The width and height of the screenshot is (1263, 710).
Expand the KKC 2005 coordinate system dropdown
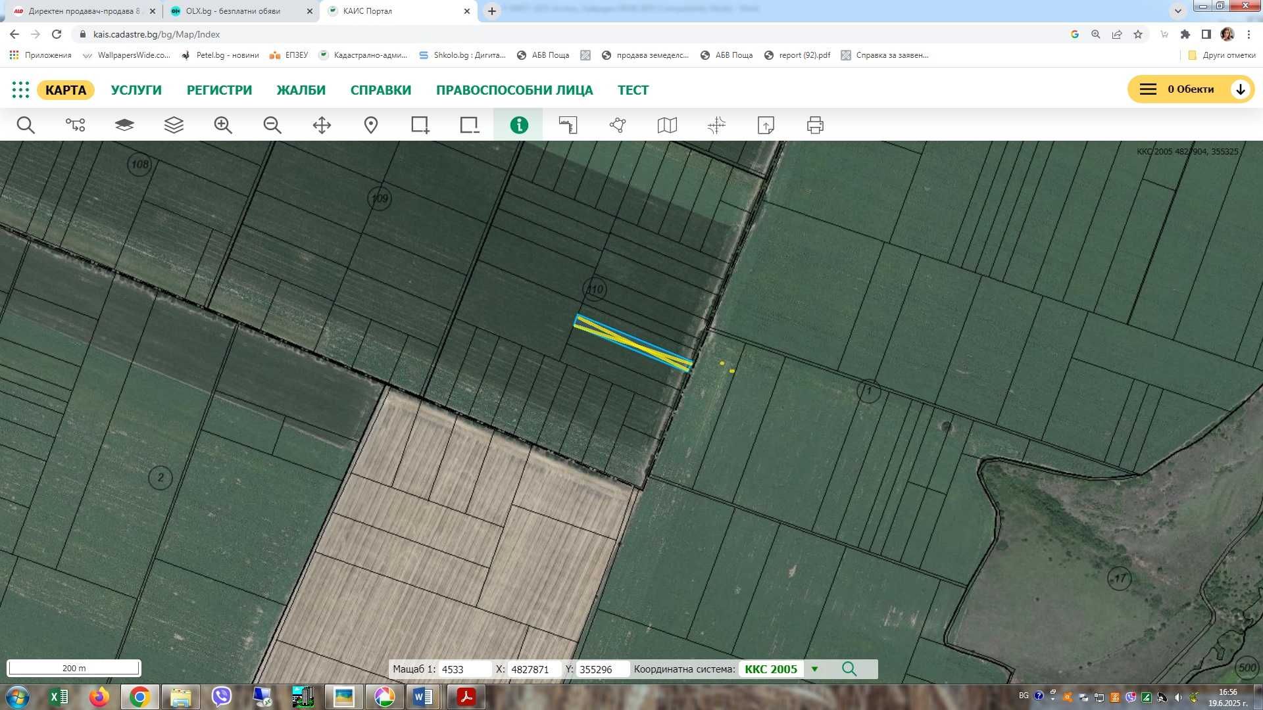(814, 669)
